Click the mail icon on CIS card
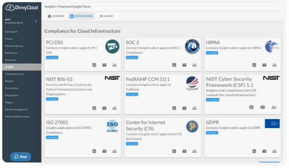289x168 pixels. coord(184,151)
